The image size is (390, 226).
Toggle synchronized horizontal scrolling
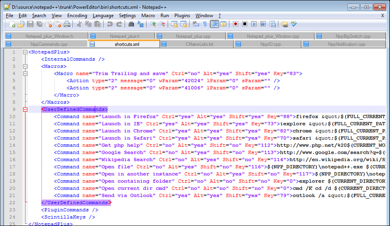click(x=184, y=24)
